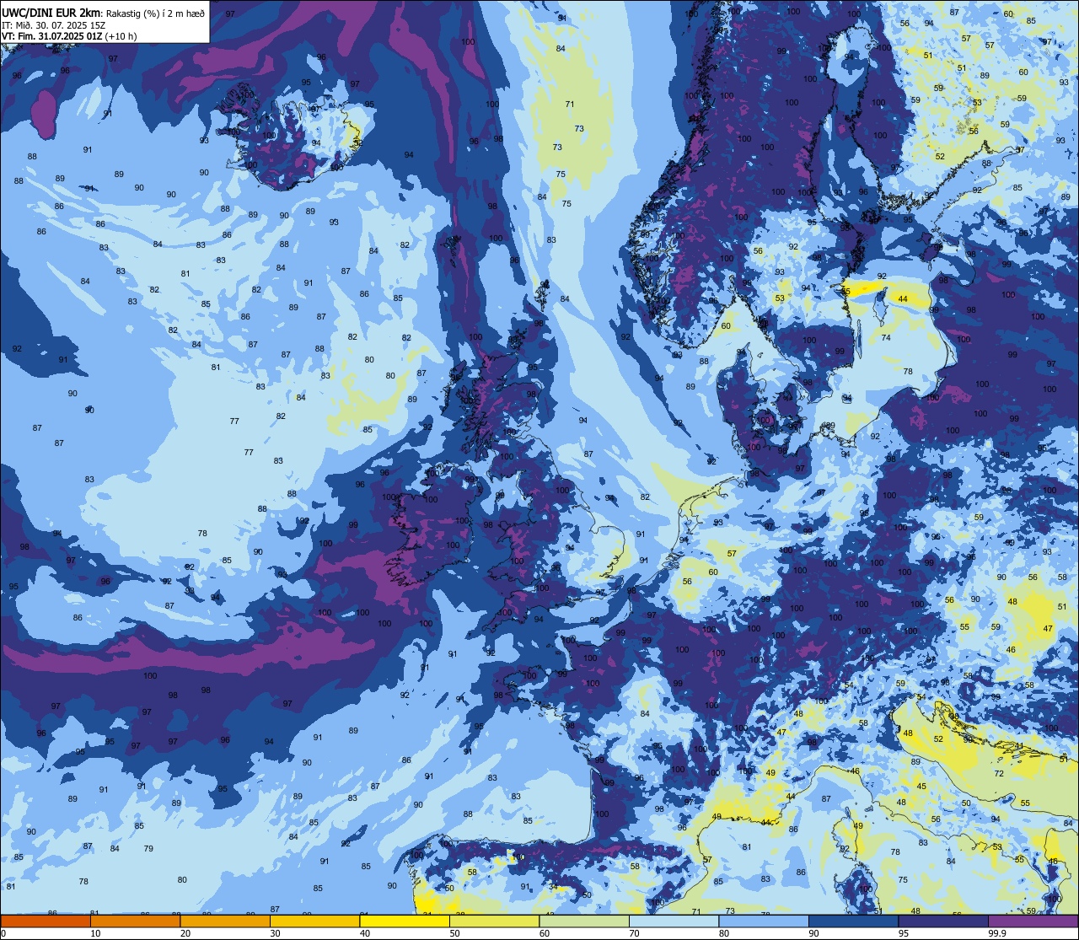Click the purple above-99.9 legend swatch
This screenshot has width=1079, height=940.
coord(1033,921)
